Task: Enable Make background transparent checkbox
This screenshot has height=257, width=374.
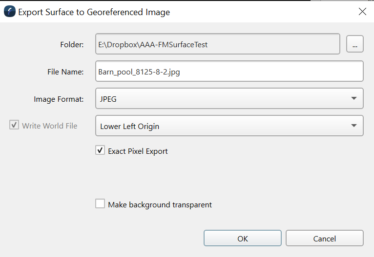Action: coord(100,204)
